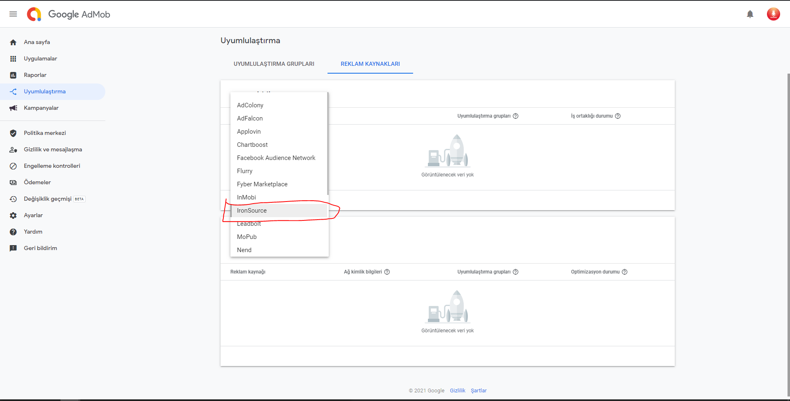
Task: Click the Ayarlar gear icon
Action: coord(13,216)
